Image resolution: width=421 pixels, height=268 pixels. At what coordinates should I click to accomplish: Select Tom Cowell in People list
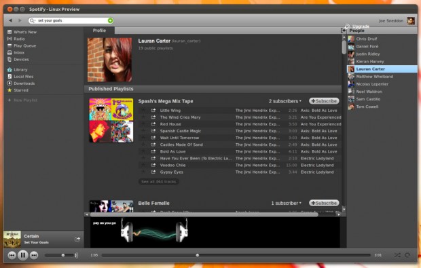(x=382, y=107)
